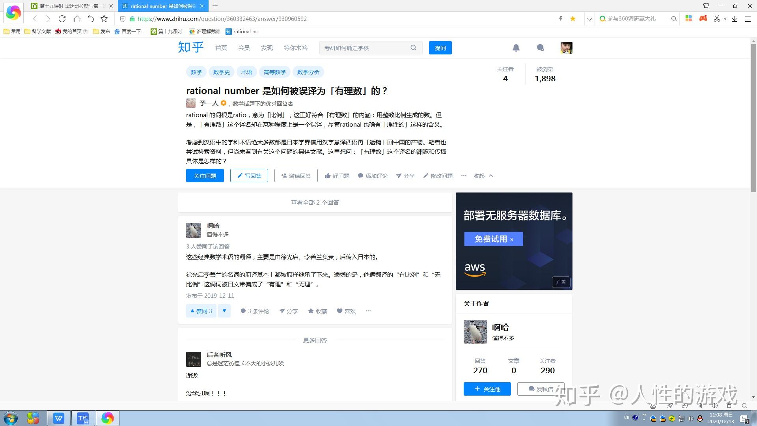757x426 pixels.
Task: Open the 发现 navigation menu item
Action: click(267, 48)
